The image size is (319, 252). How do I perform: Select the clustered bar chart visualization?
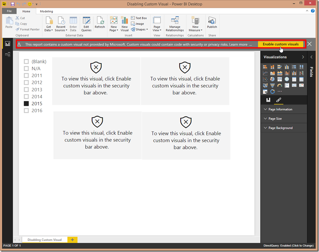coord(280,67)
